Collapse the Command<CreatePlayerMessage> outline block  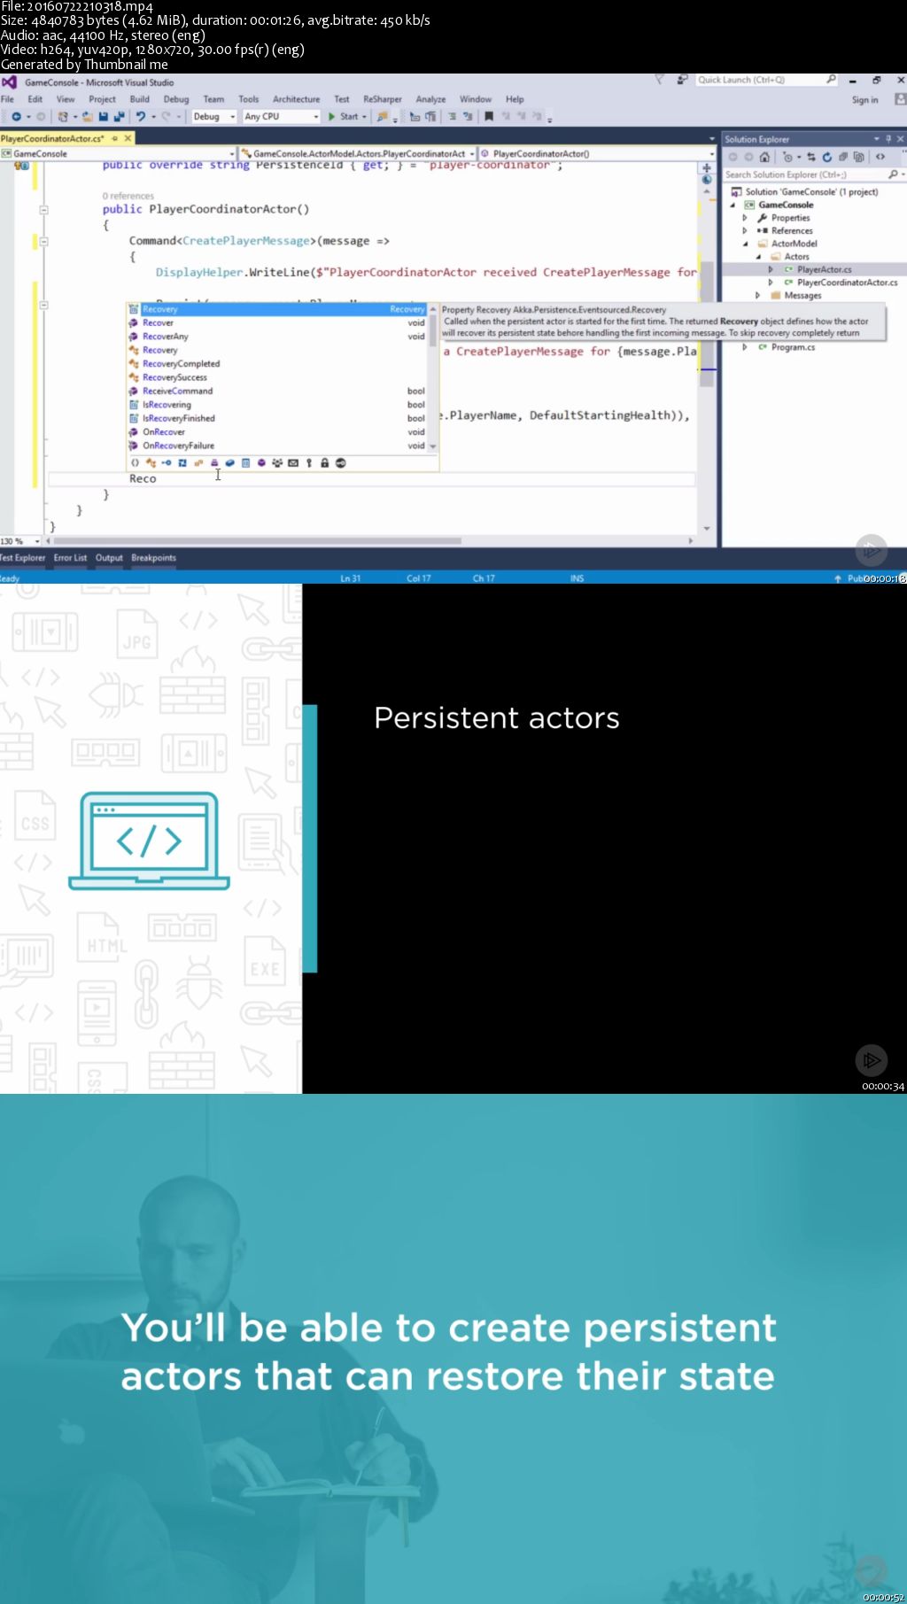(43, 241)
